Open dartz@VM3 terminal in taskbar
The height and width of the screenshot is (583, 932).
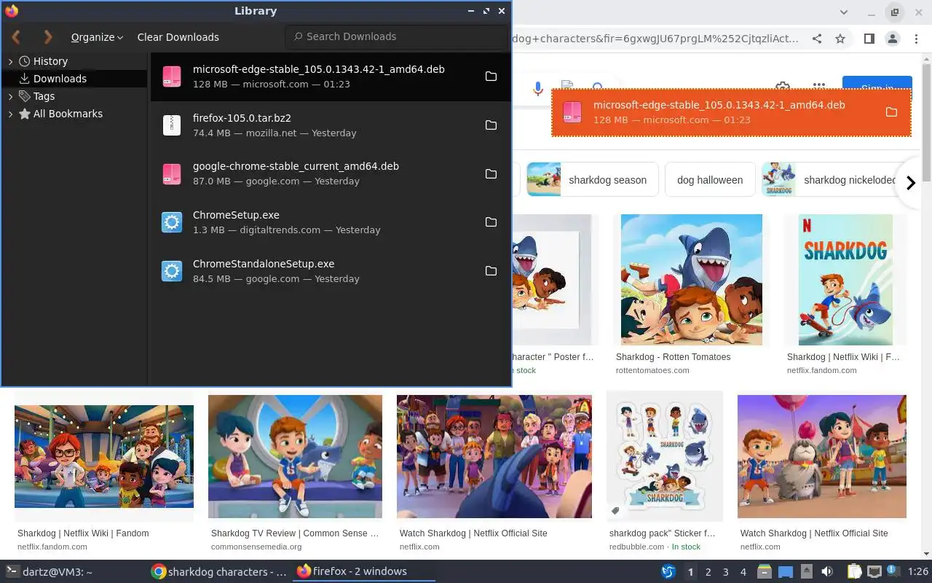pos(50,572)
